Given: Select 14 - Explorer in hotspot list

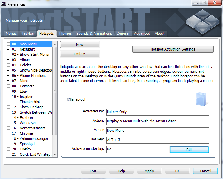Looking at the screenshot, I should pos(27,118).
